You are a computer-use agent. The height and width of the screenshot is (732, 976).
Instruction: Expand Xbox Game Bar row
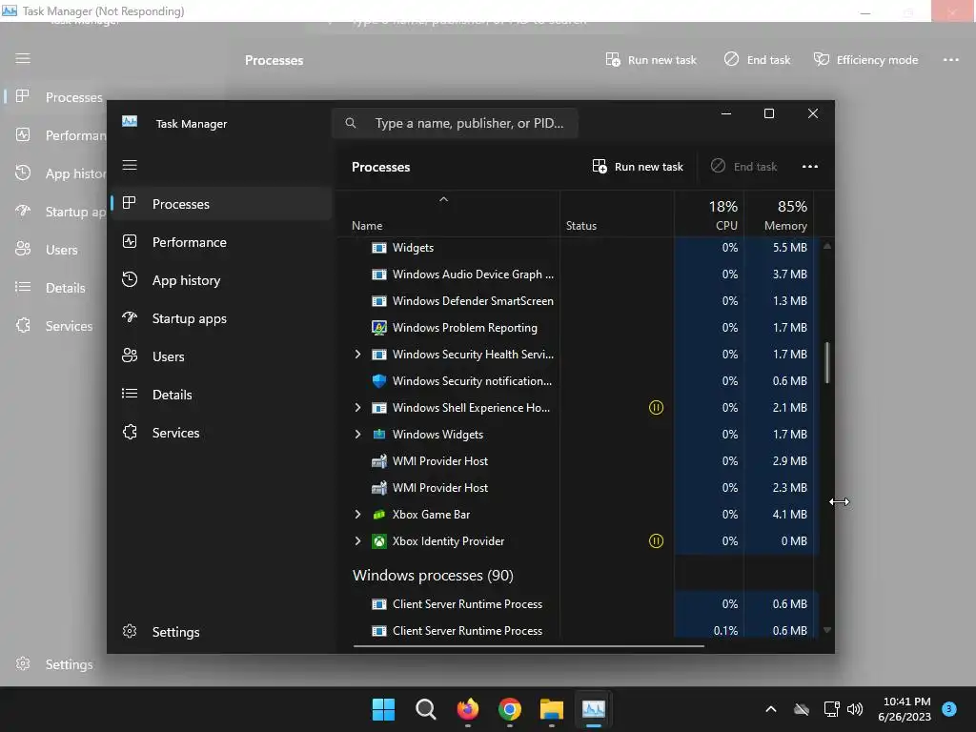(358, 514)
